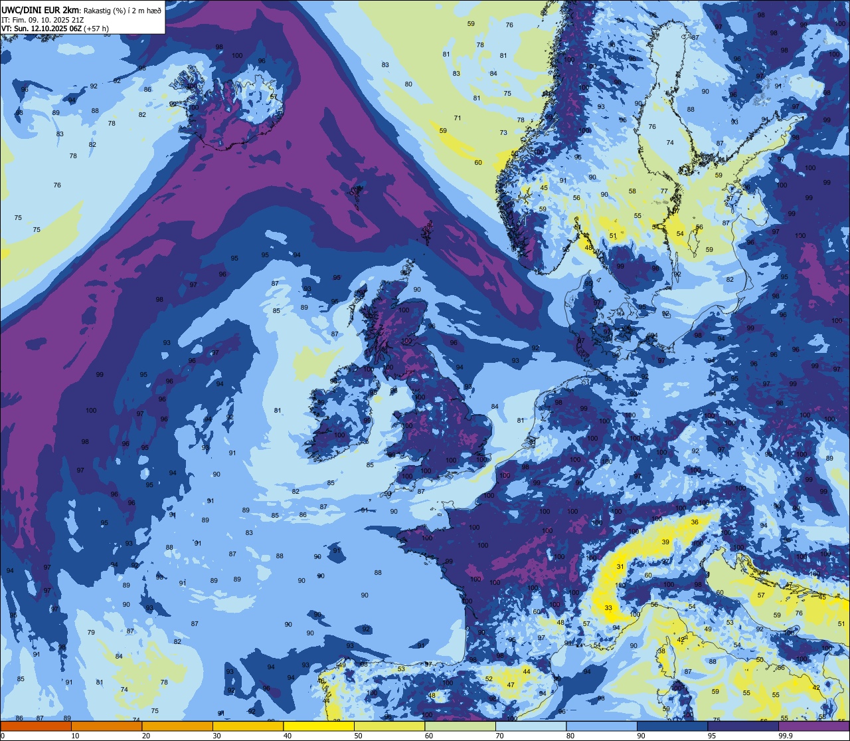Click the value 77 over central Sweden
850x741 pixels.
point(664,191)
